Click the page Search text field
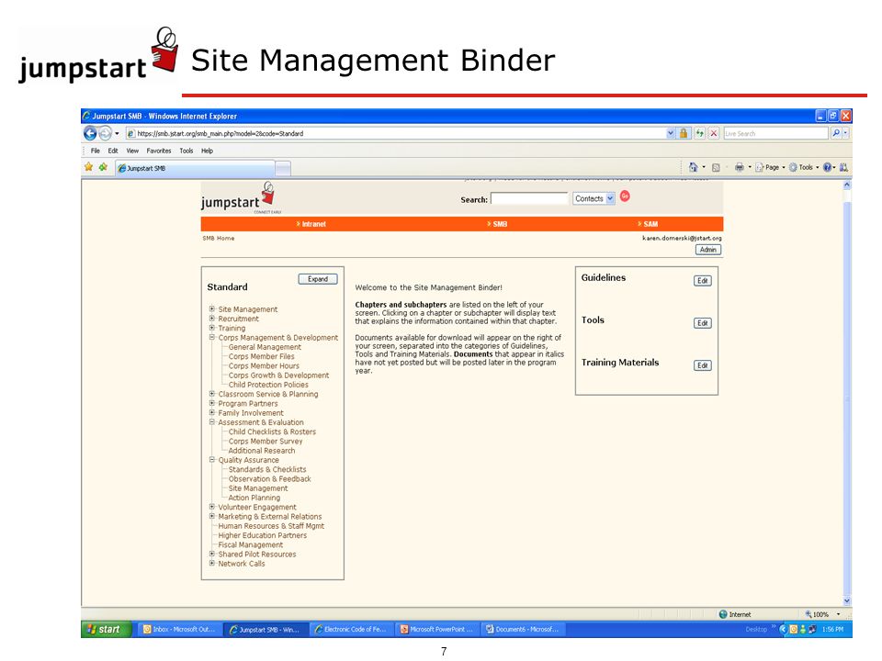The image size is (882, 661). pos(529,198)
